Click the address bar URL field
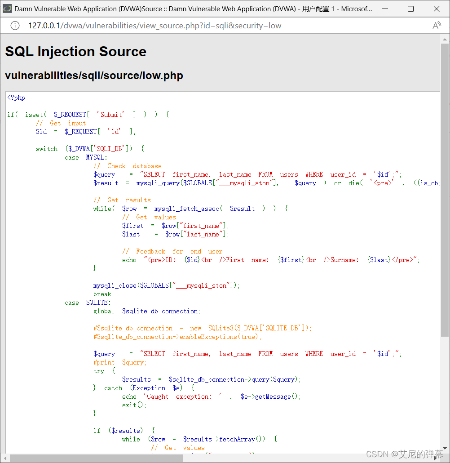This screenshot has height=463, width=450. click(154, 26)
